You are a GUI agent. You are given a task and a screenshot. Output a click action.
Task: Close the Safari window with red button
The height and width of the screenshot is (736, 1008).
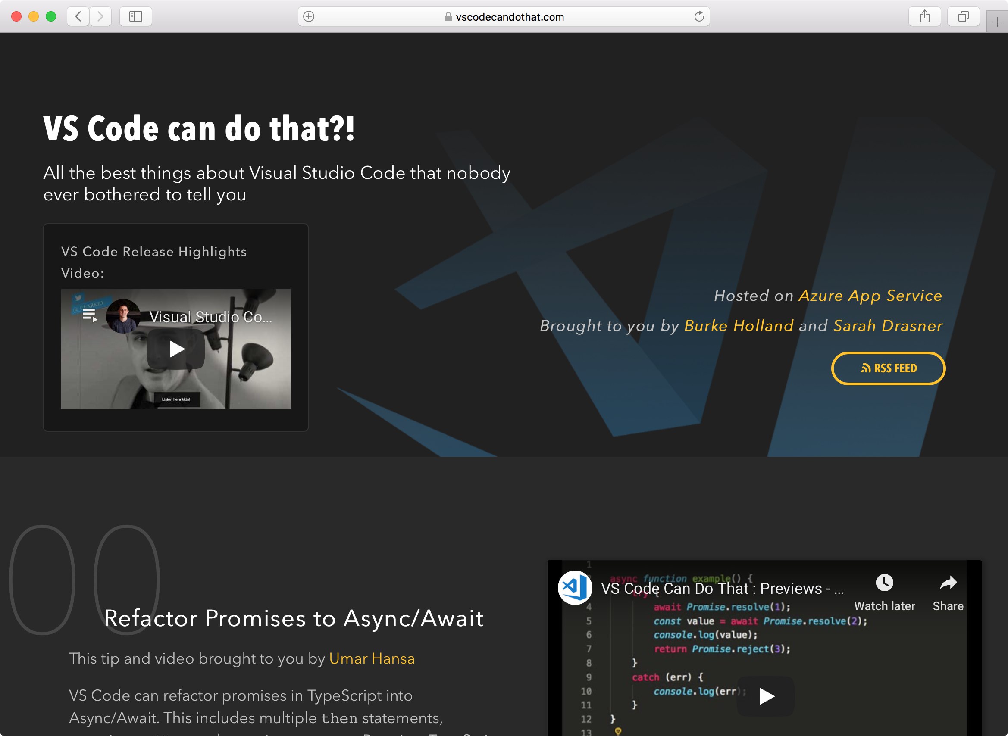click(16, 16)
